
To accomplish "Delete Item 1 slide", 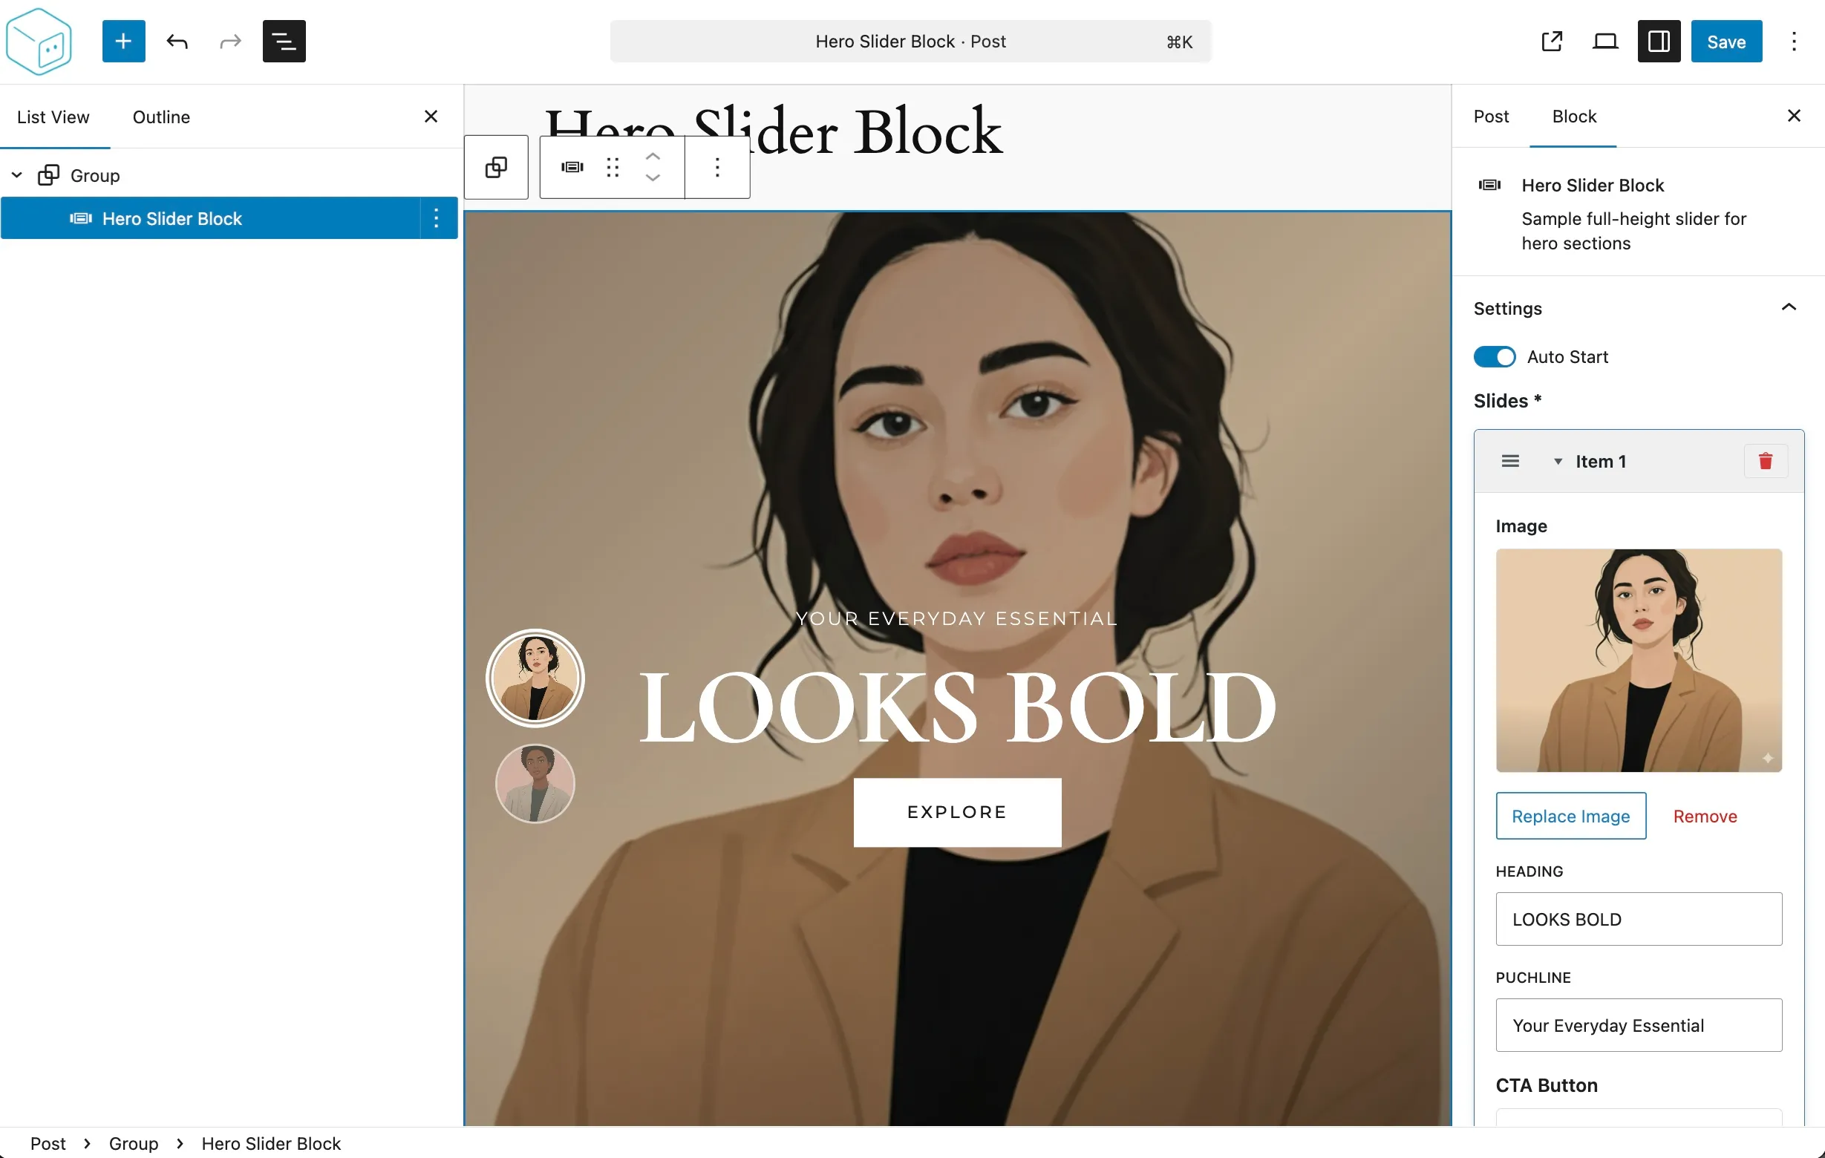I will tap(1766, 461).
